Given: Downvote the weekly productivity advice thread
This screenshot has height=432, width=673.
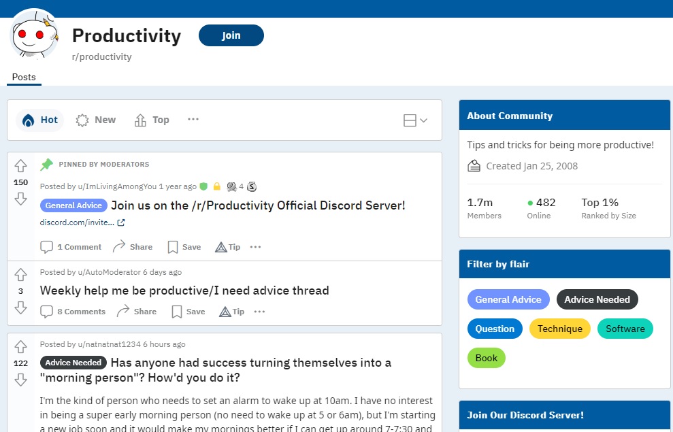Looking at the screenshot, I should click(20, 306).
